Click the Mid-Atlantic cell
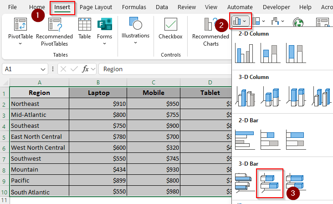333x204 pixels. click(x=40, y=115)
